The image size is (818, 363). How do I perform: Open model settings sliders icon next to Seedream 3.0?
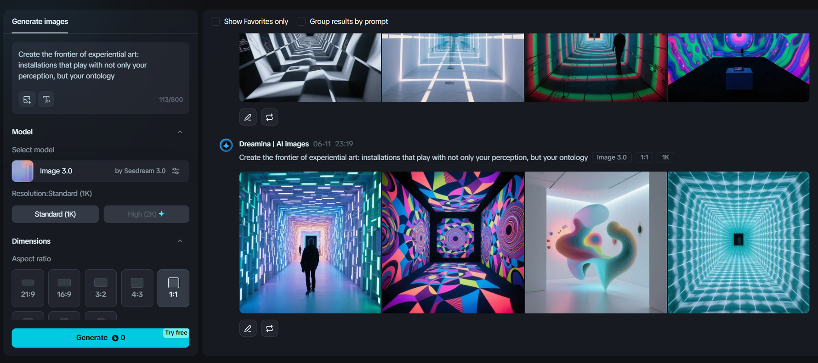176,171
